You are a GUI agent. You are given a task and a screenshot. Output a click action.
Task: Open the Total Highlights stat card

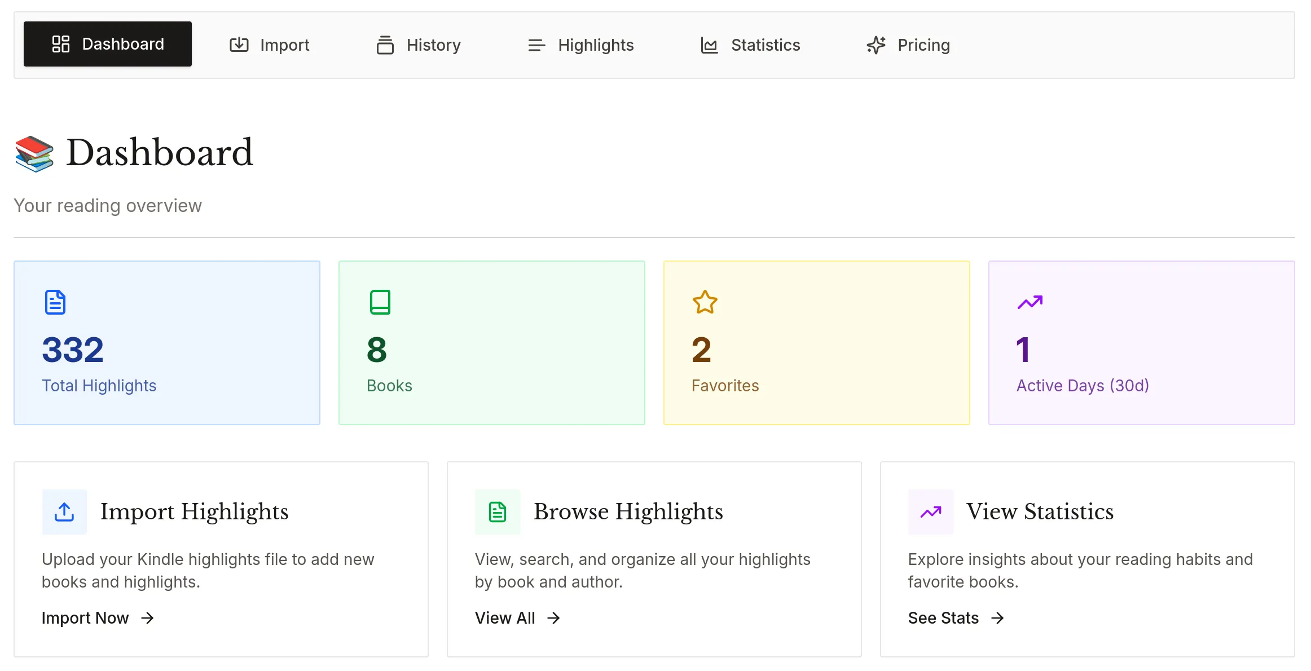[x=167, y=343]
